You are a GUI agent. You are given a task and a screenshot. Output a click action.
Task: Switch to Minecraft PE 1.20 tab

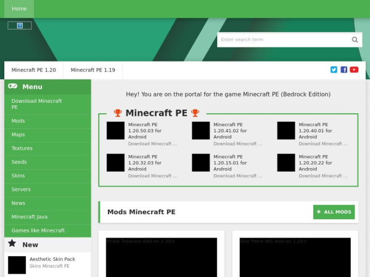(34, 70)
